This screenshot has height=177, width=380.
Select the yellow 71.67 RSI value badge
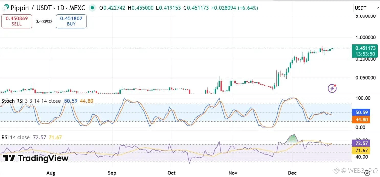coord(361,150)
